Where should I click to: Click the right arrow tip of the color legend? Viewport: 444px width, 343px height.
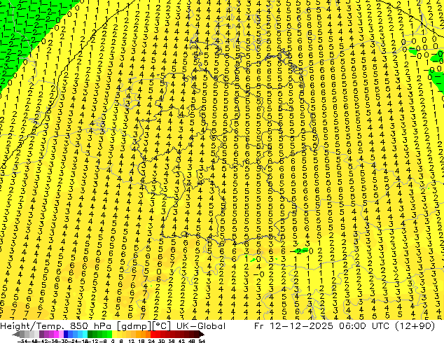[x=203, y=335]
